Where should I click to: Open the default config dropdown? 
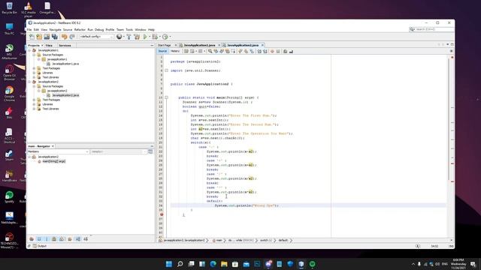click(x=96, y=37)
